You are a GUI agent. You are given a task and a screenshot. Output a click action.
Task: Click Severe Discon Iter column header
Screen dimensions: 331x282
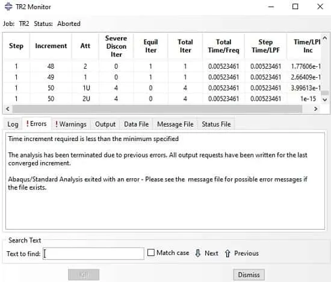click(116, 46)
